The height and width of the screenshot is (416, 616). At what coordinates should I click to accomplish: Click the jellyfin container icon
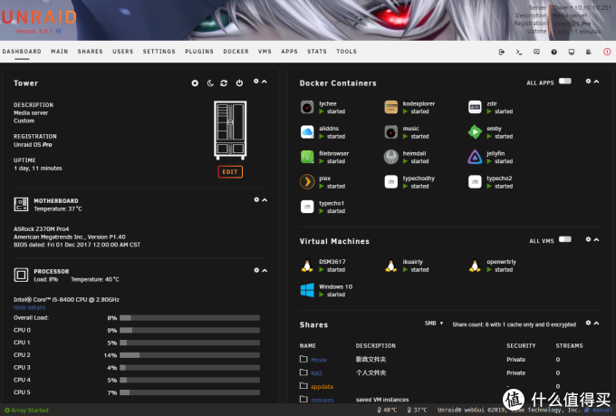(x=475, y=157)
